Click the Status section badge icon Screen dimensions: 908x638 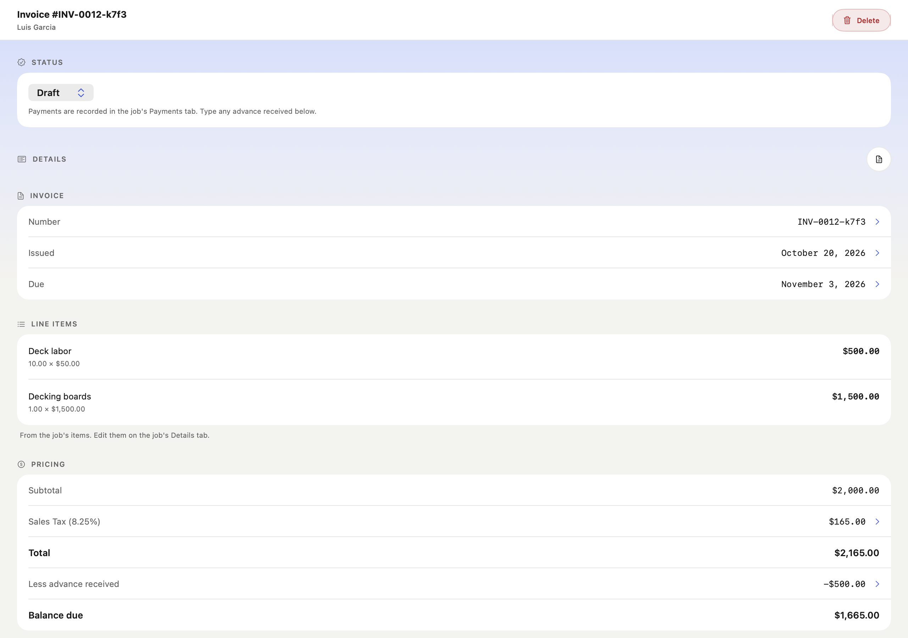[x=21, y=62]
